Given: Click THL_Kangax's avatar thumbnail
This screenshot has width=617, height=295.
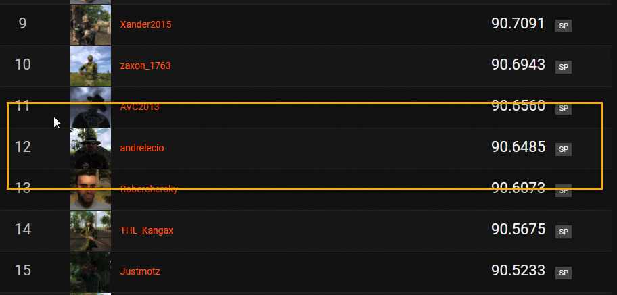Looking at the screenshot, I should (x=91, y=231).
